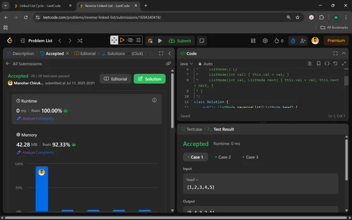Screen dimensions: 352x220
Task: Click the bookmark icon in code toolbar
Action: click(318, 64)
